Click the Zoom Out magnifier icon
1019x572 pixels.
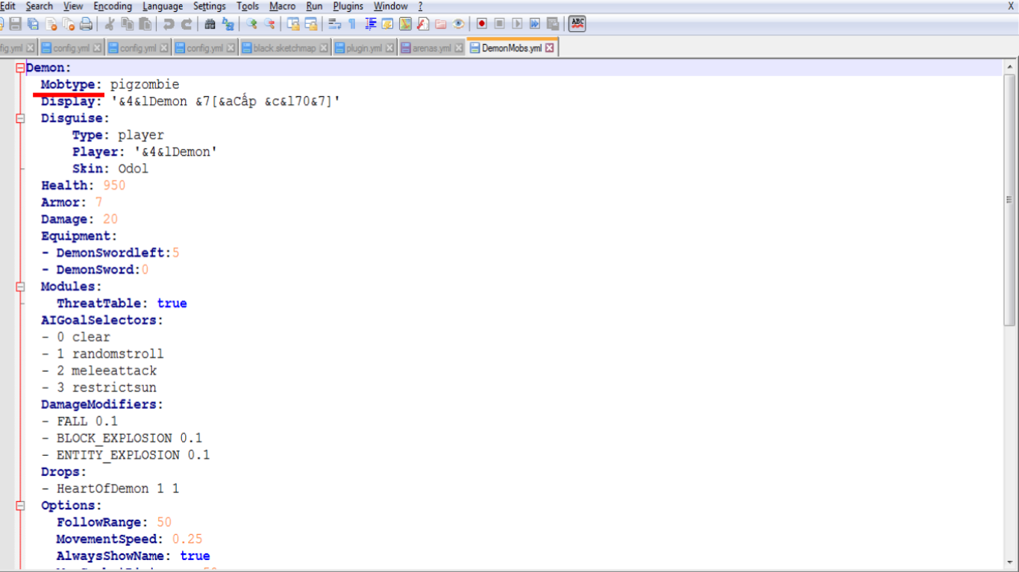pyautogui.click(x=269, y=24)
